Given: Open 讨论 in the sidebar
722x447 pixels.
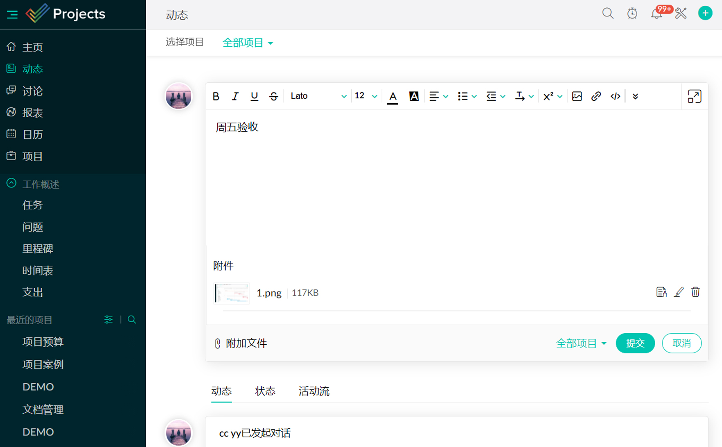Looking at the screenshot, I should pos(32,91).
